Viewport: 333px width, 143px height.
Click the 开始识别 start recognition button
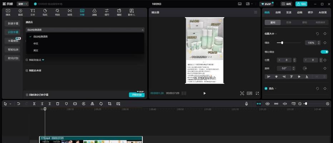(137, 95)
